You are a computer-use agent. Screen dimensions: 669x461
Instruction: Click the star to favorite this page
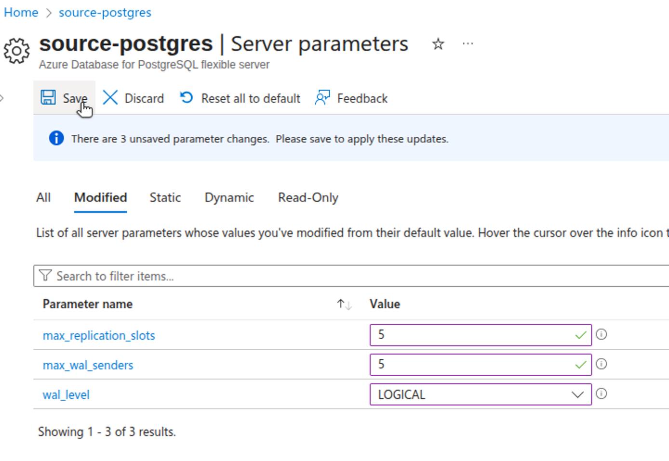[437, 44]
